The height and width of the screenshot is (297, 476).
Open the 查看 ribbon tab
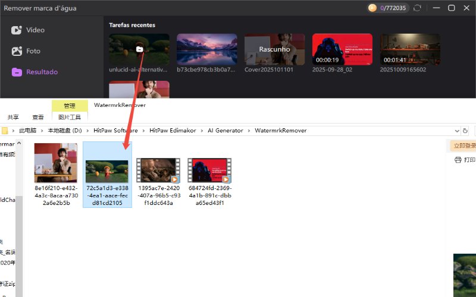pos(38,117)
